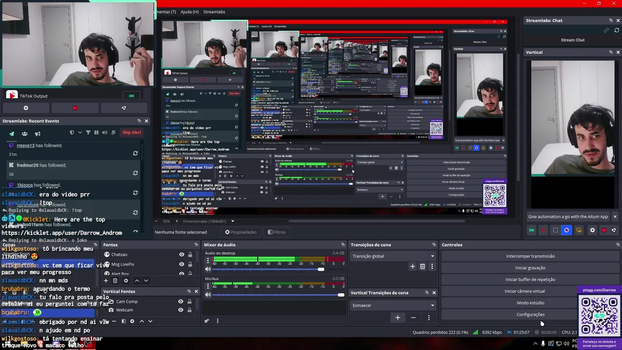Delete the selected source in Fontes toolbar
622x350 pixels.
tap(115, 280)
